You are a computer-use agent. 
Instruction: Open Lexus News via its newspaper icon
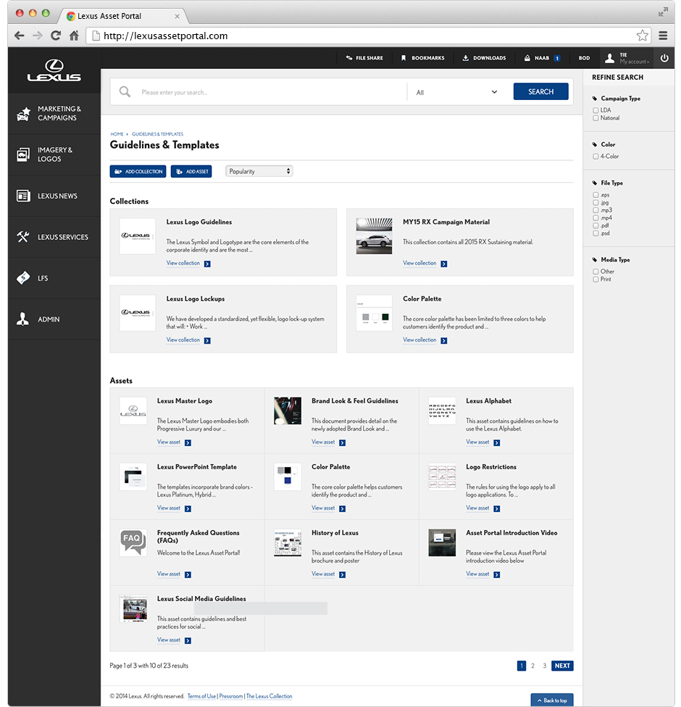point(23,196)
